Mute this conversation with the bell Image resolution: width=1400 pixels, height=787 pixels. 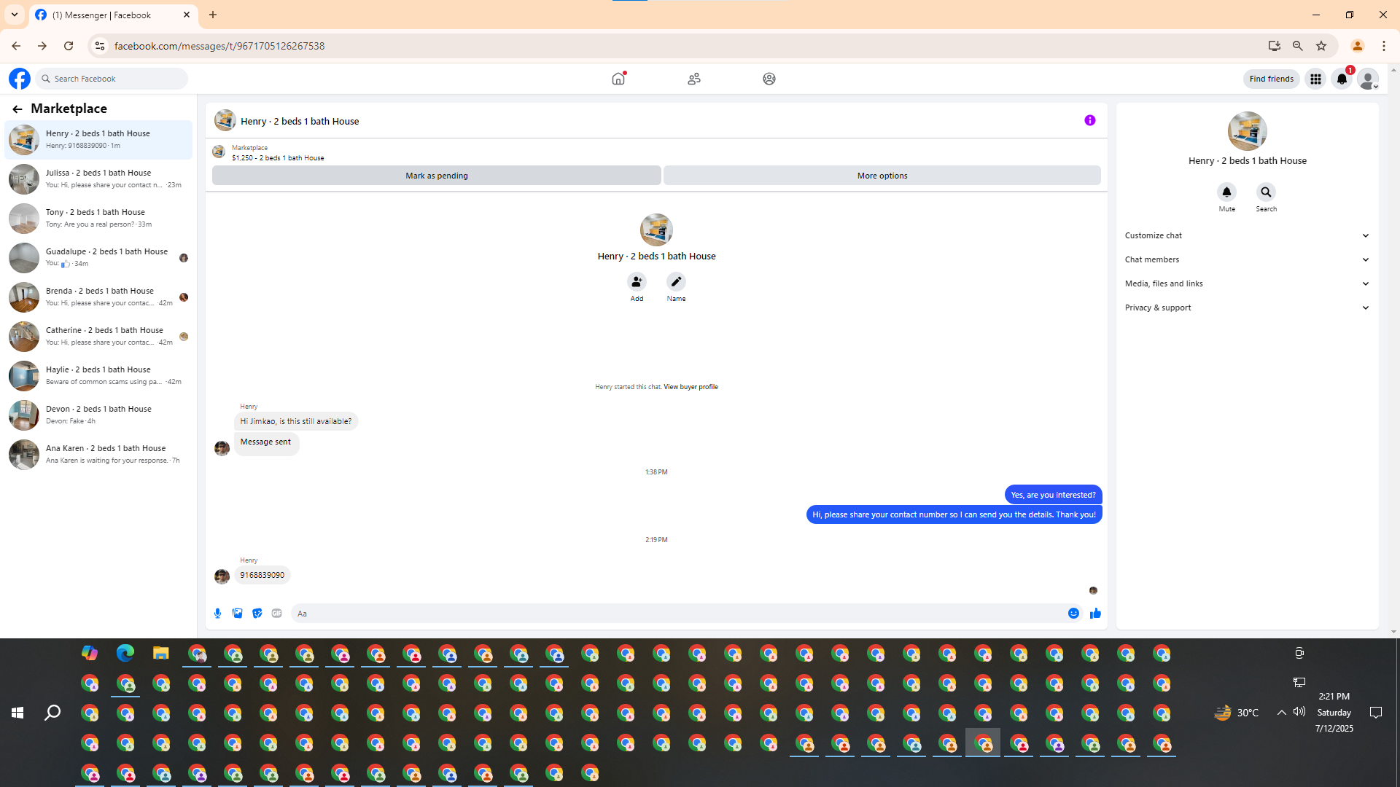(1226, 192)
